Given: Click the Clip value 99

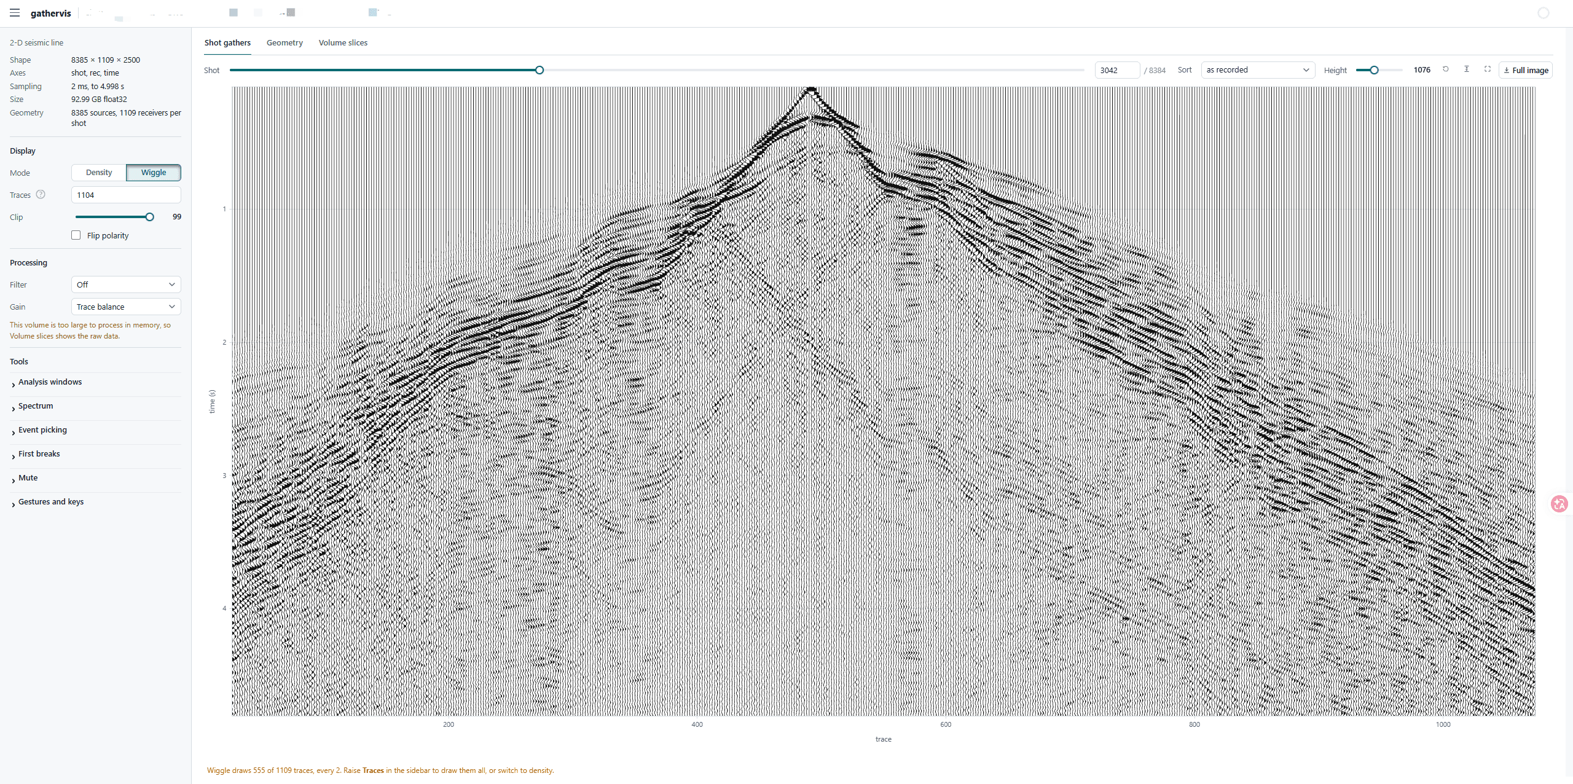Looking at the screenshot, I should coord(177,217).
